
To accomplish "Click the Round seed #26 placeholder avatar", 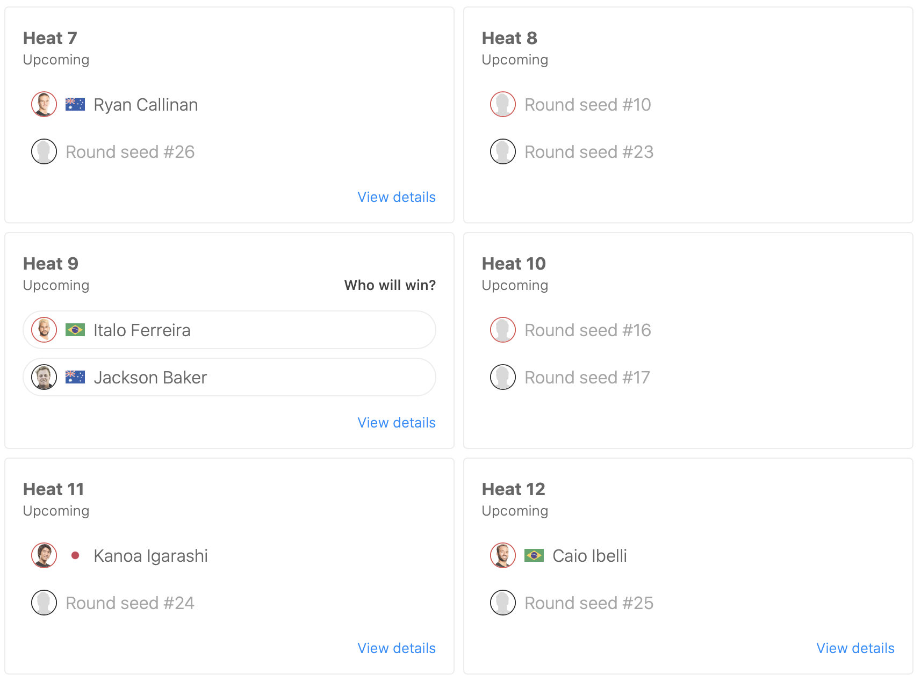I will pyautogui.click(x=44, y=151).
